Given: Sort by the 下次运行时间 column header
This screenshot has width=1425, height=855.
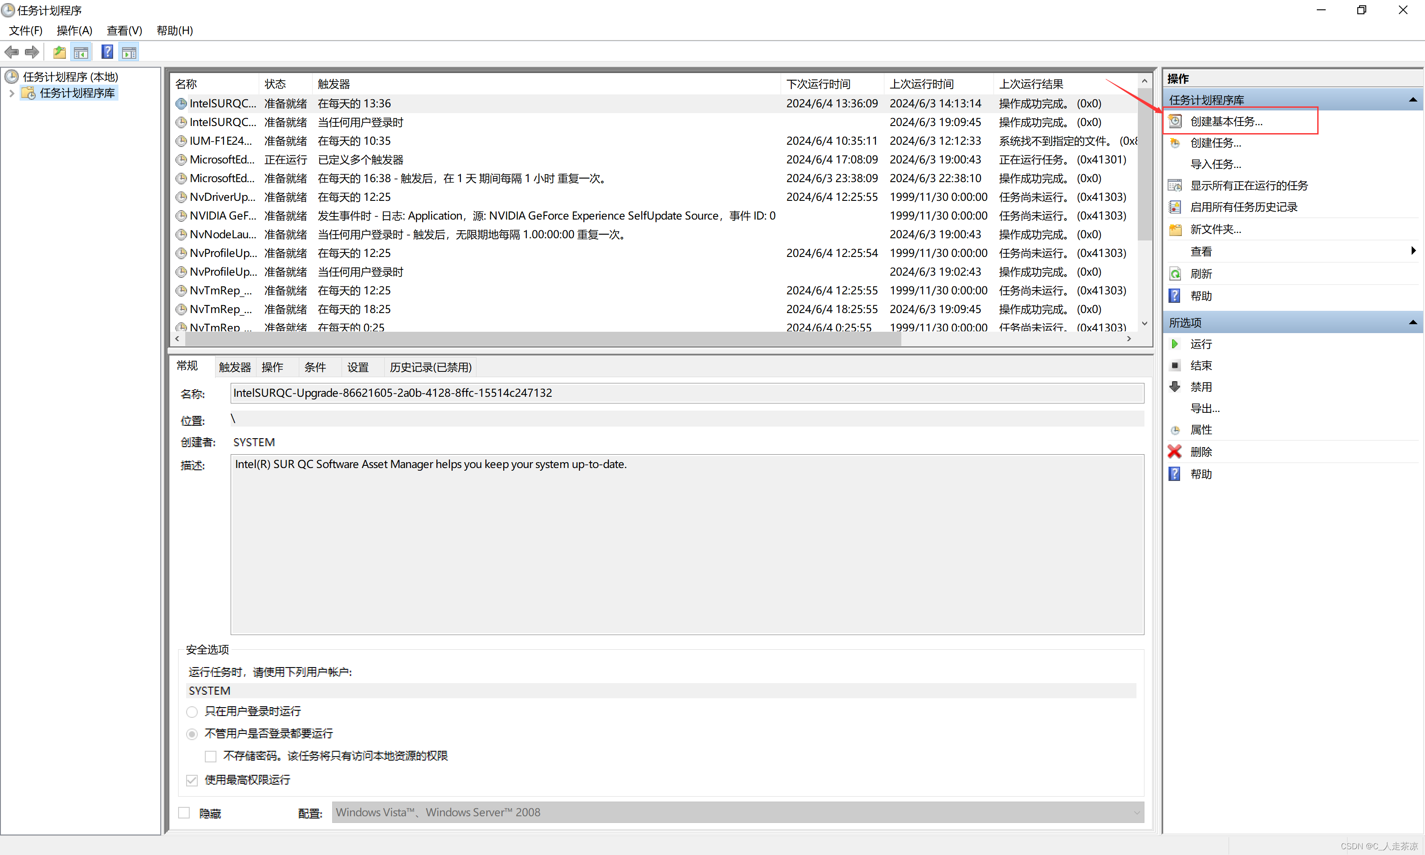Looking at the screenshot, I should click(x=832, y=84).
